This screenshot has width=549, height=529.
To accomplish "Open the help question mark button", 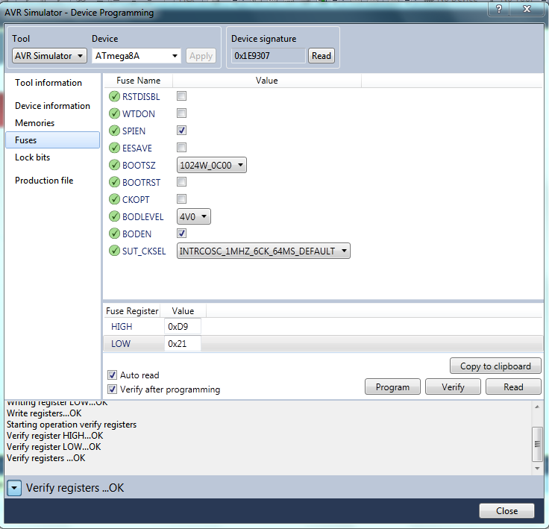I will (499, 9).
